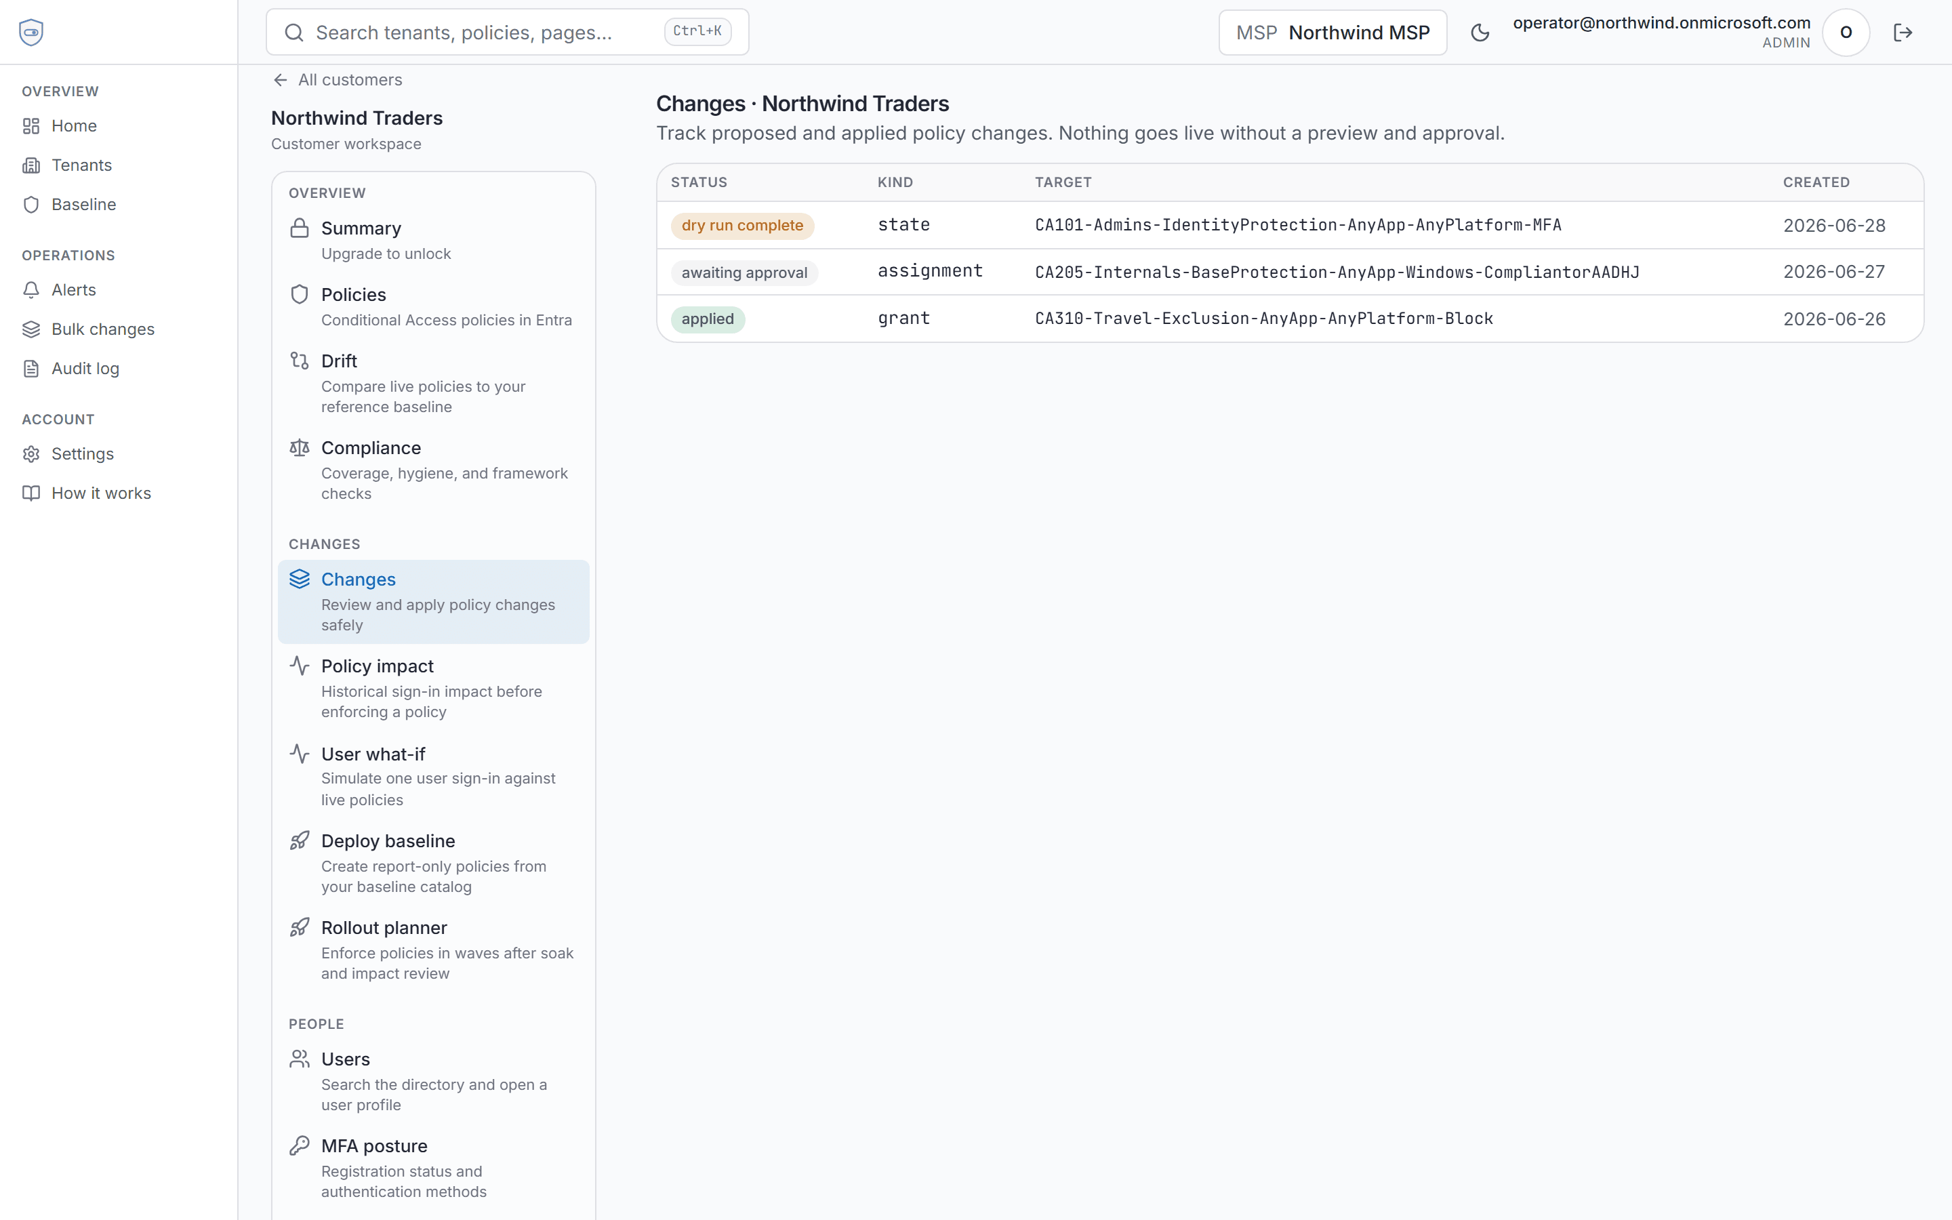Image resolution: width=1952 pixels, height=1220 pixels.
Task: Open Baseline in sidebar
Action: 119,204
